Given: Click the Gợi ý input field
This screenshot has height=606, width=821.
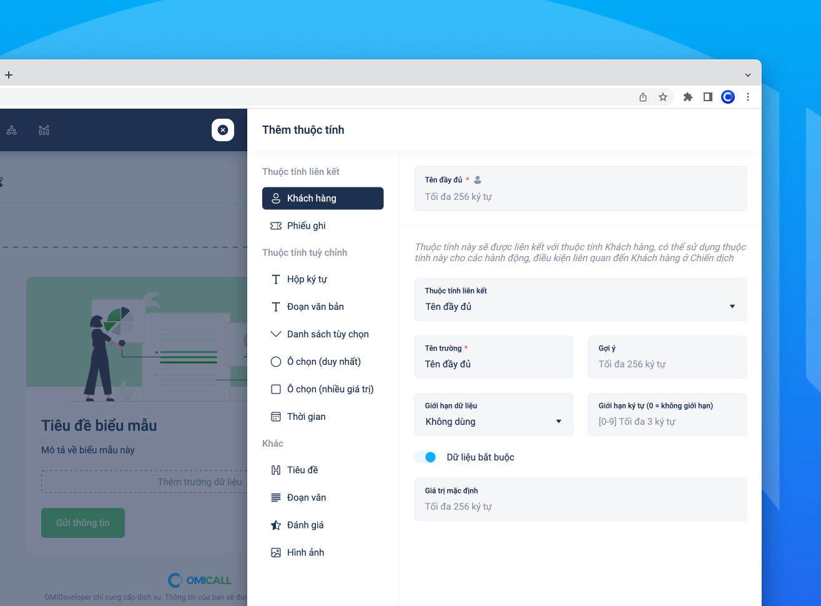Looking at the screenshot, I should pyautogui.click(x=667, y=357).
